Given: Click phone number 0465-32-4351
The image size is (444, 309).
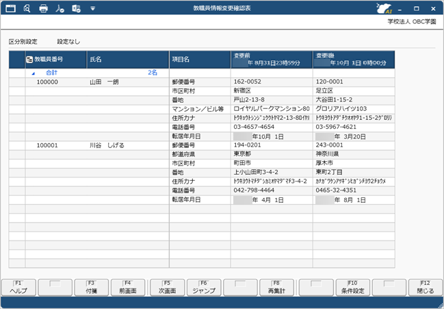Looking at the screenshot, I should (354, 190).
